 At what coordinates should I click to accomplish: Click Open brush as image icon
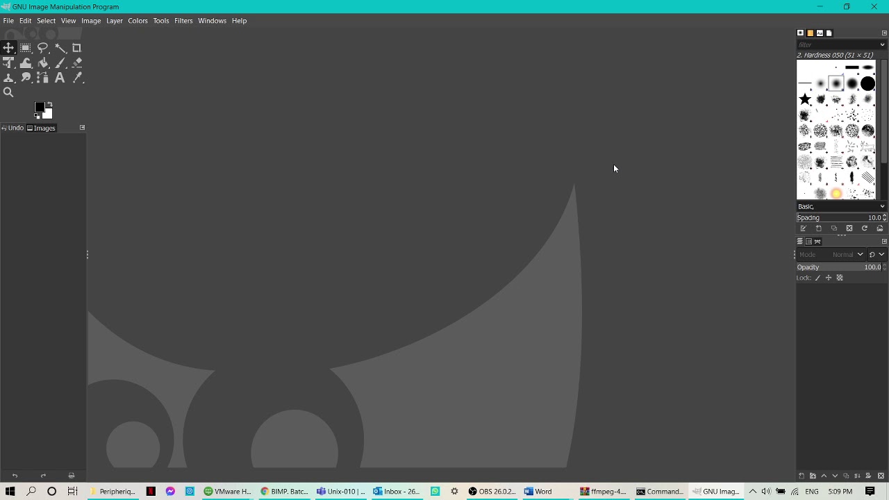[x=880, y=228]
